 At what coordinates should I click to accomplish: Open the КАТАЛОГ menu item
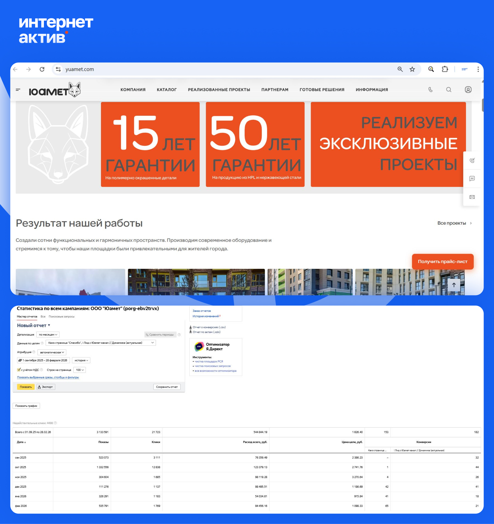click(x=167, y=90)
